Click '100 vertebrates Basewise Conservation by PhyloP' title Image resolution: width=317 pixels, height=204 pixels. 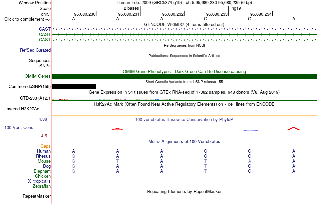[x=184, y=120]
